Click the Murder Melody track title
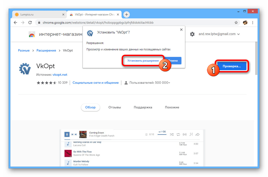This screenshot has width=268, height=177. [x=81, y=161]
